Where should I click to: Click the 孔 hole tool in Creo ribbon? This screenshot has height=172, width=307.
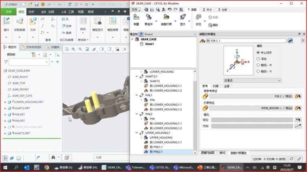point(65,19)
